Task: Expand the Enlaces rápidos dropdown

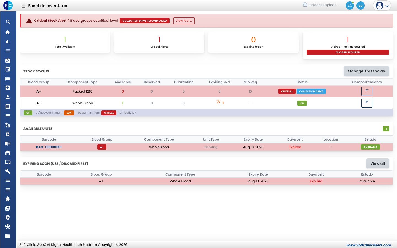Action: 321,5
